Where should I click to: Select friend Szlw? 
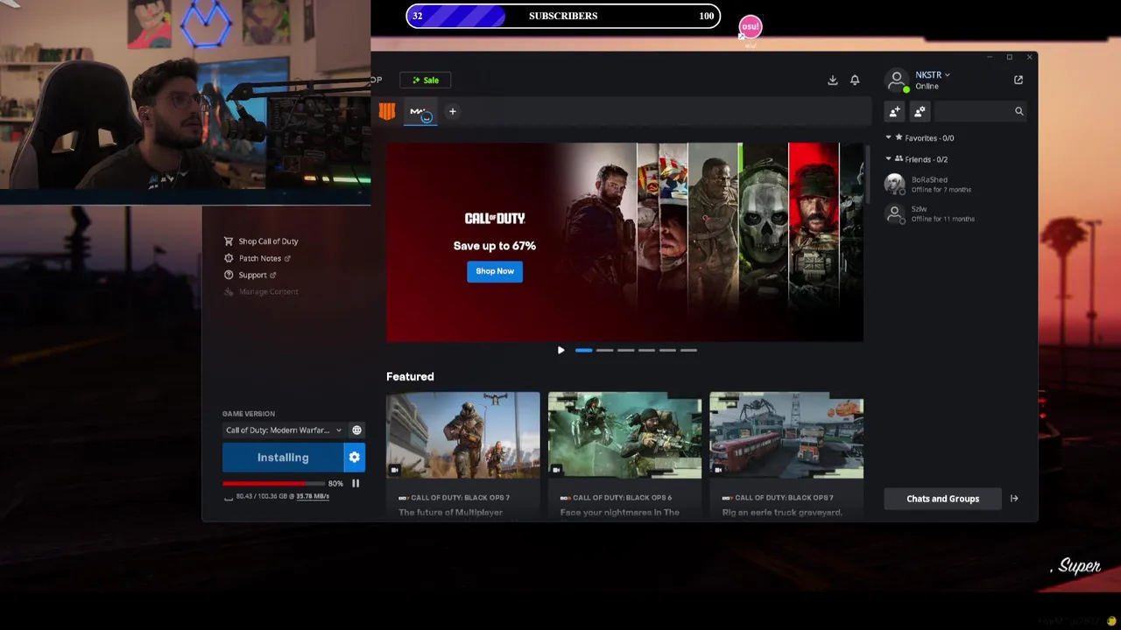[x=955, y=213]
